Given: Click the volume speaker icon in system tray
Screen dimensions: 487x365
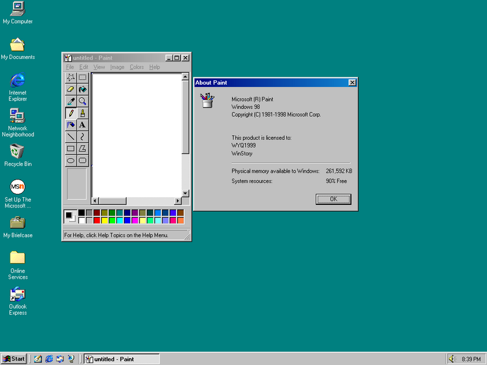Looking at the screenshot, I should pyautogui.click(x=452, y=359).
